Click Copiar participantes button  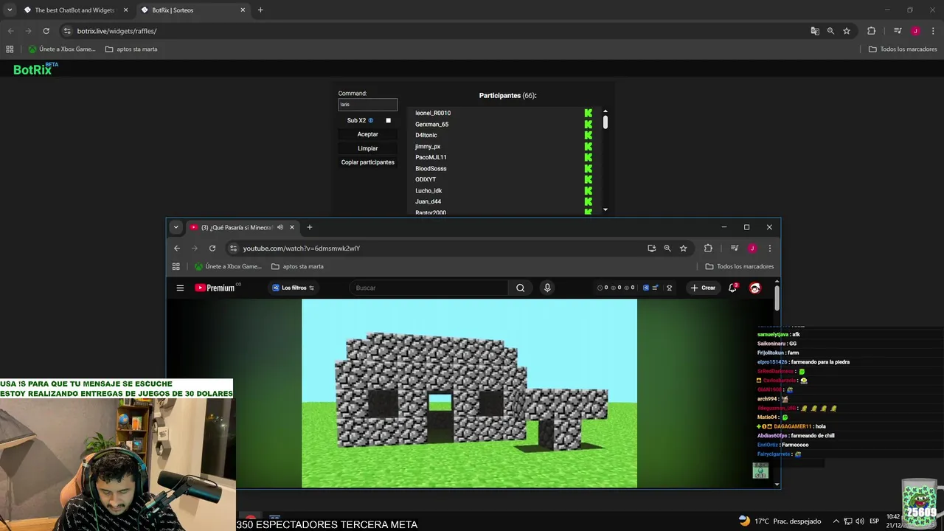tap(367, 162)
